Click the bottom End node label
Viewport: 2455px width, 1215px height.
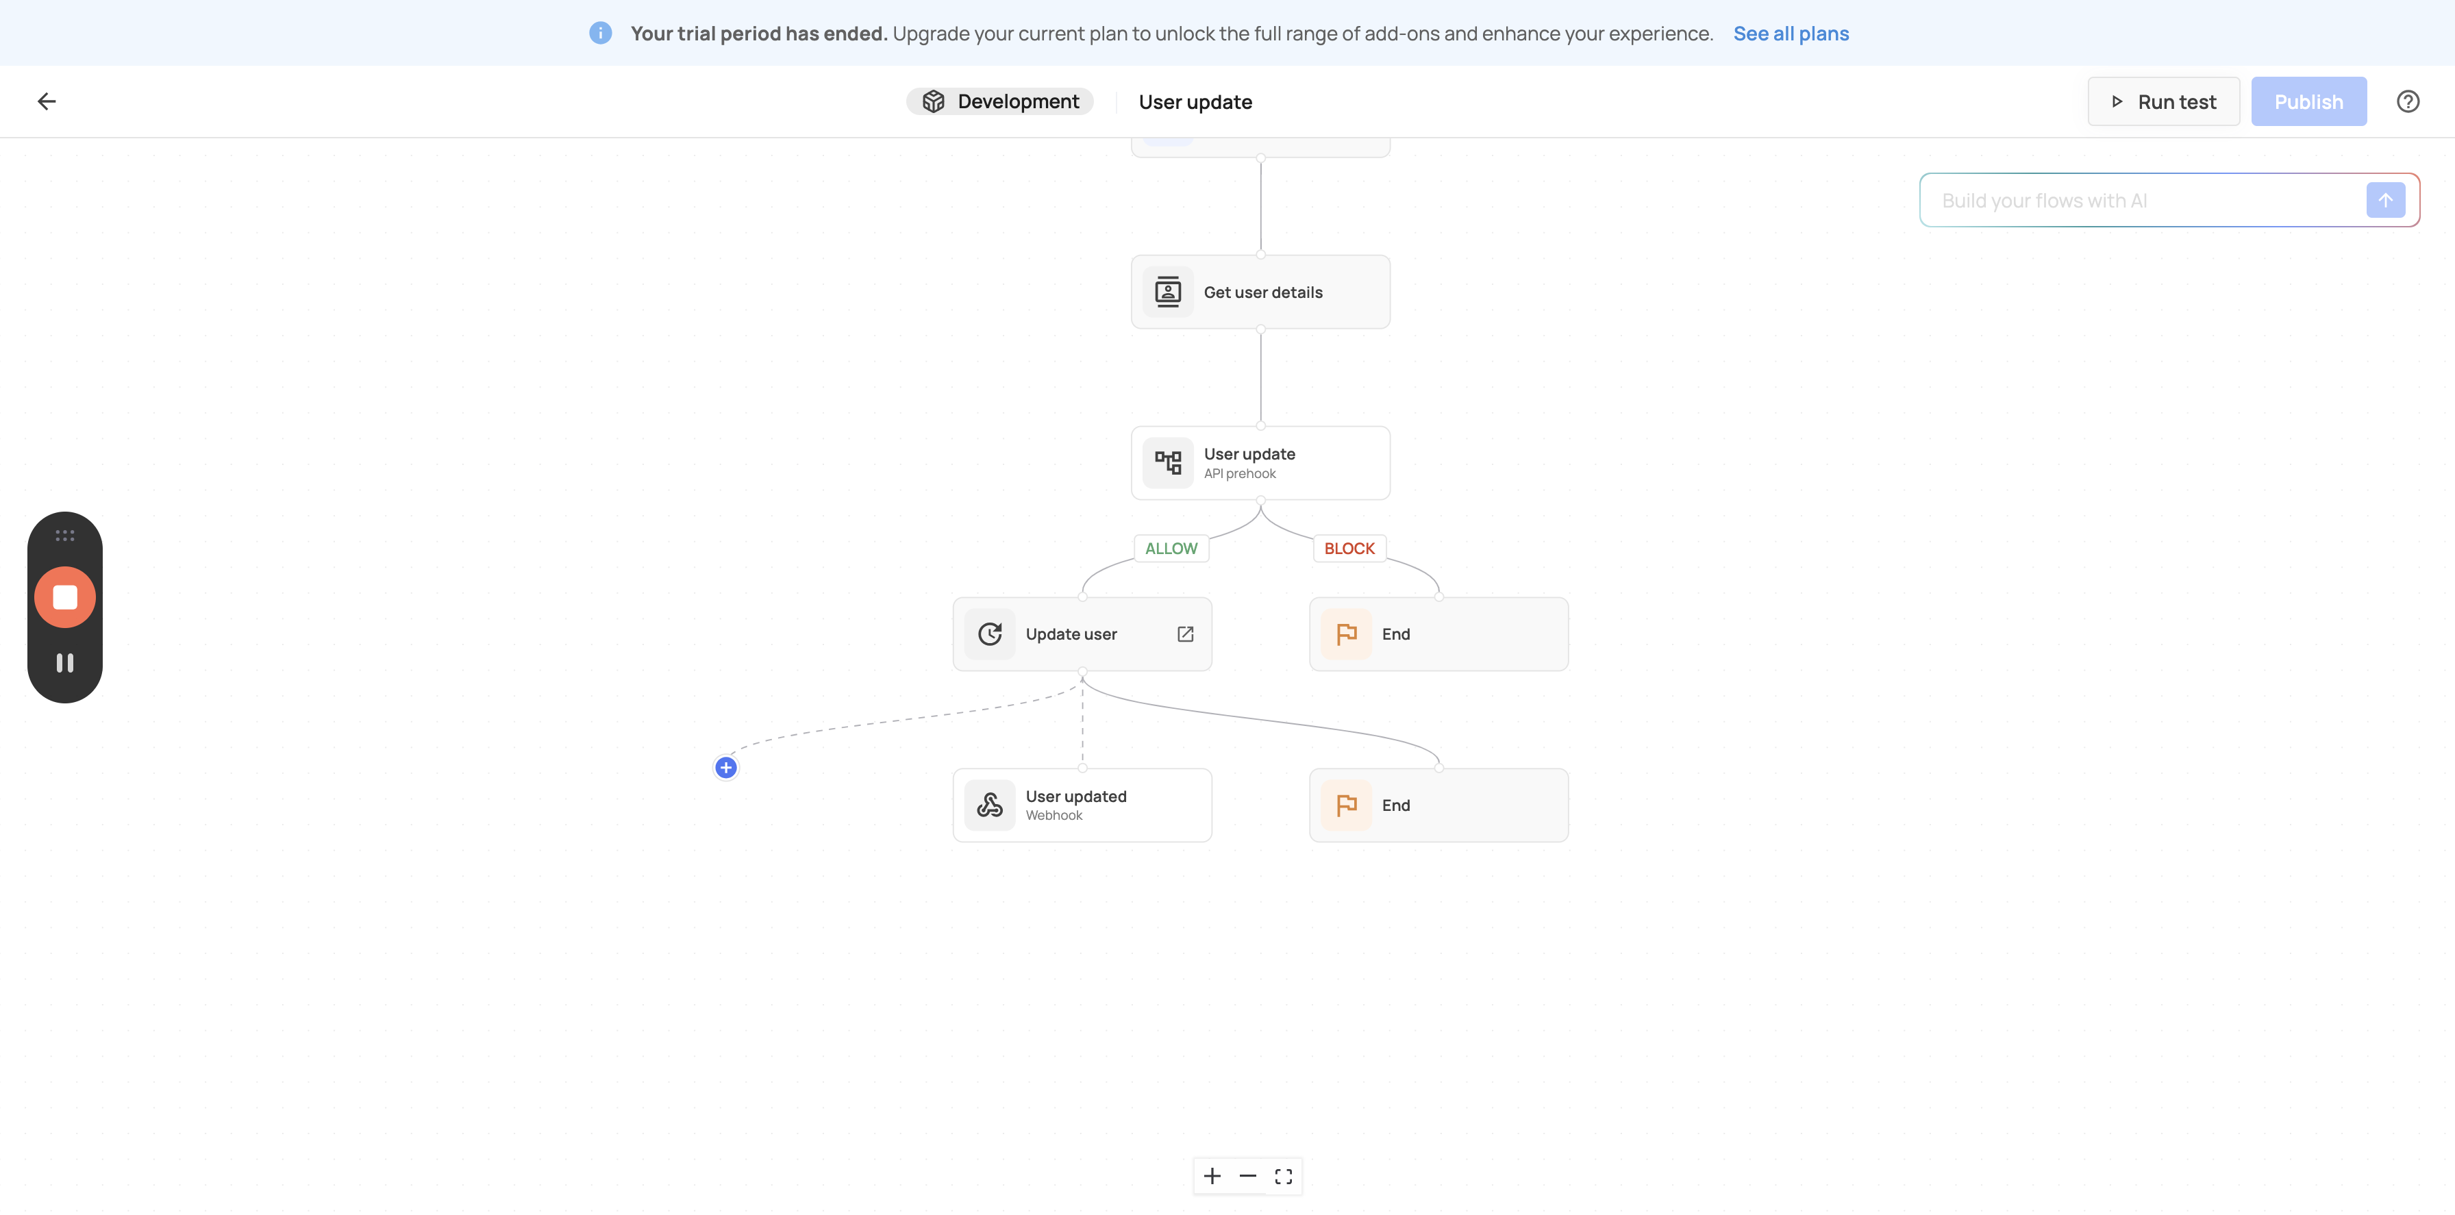(1395, 805)
